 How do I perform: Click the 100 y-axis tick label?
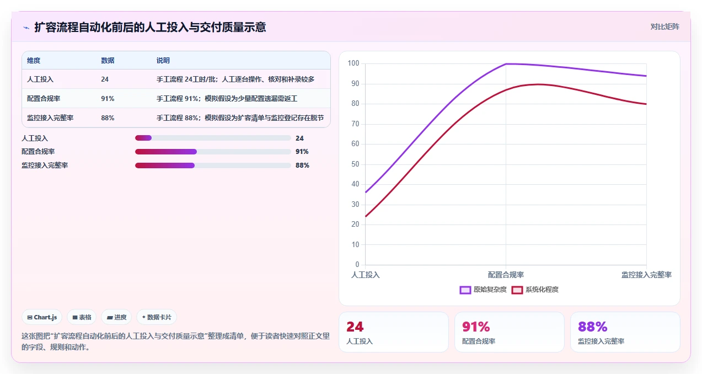coord(353,63)
